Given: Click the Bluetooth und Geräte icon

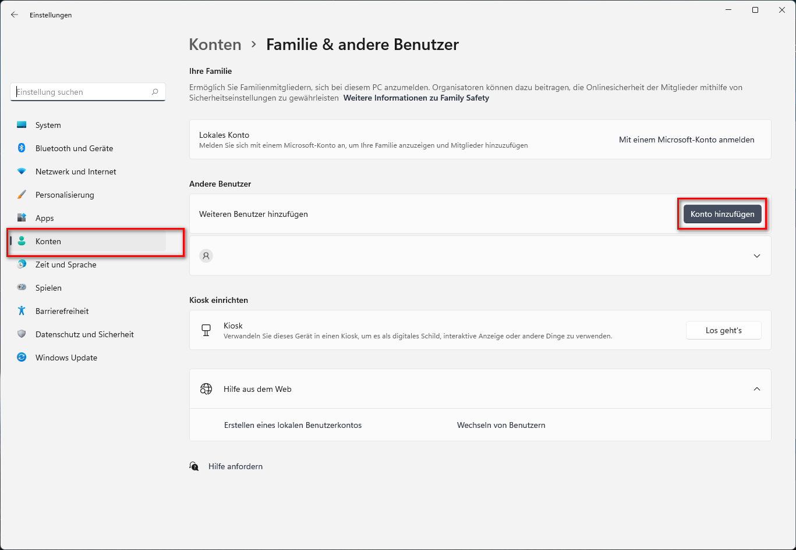Looking at the screenshot, I should [x=22, y=148].
